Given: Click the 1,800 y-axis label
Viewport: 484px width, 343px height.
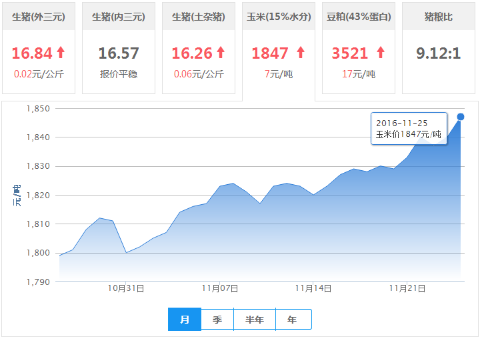Looking at the screenshot, I should [x=38, y=253].
